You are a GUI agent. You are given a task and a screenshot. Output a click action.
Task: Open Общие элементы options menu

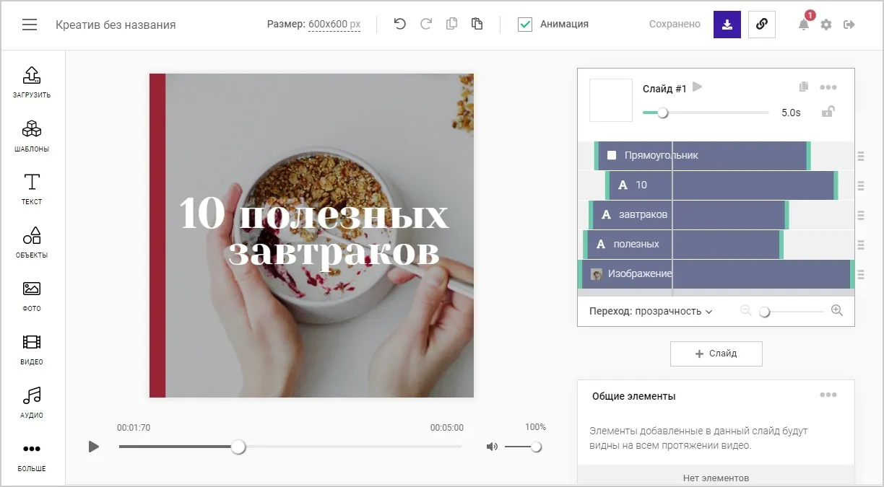click(828, 394)
